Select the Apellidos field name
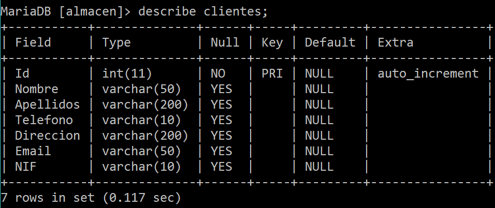 47,105
